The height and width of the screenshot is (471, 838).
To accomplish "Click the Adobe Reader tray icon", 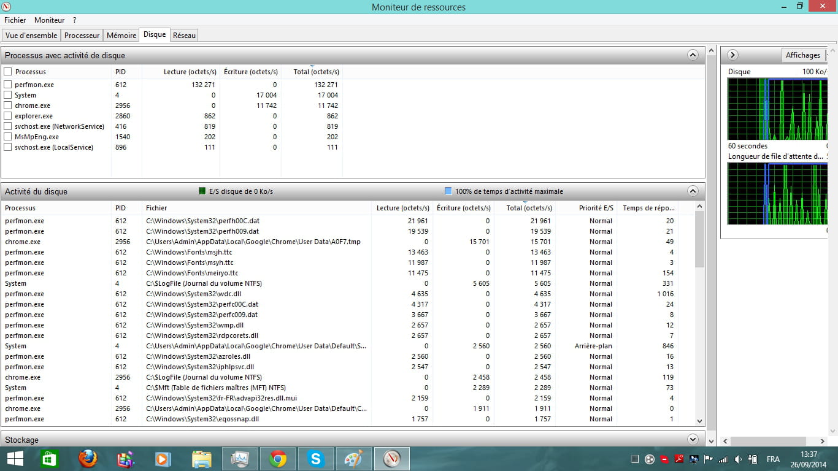I will tap(679, 459).
